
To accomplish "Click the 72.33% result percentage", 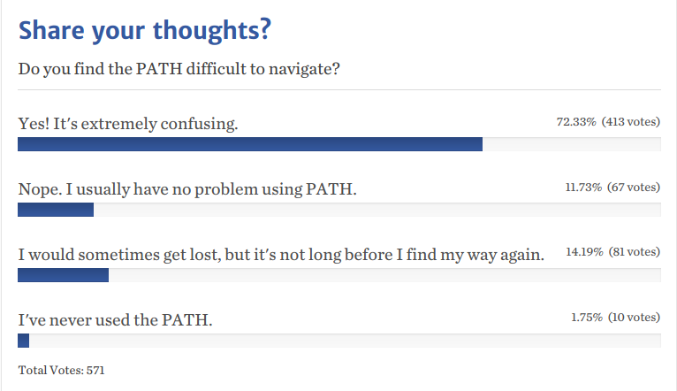I will pyautogui.click(x=575, y=121).
